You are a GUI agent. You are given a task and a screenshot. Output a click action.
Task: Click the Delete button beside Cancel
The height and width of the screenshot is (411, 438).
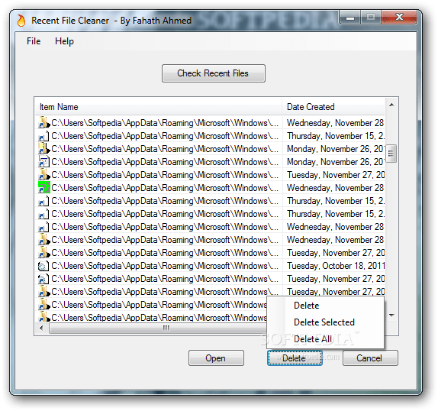coord(295,358)
